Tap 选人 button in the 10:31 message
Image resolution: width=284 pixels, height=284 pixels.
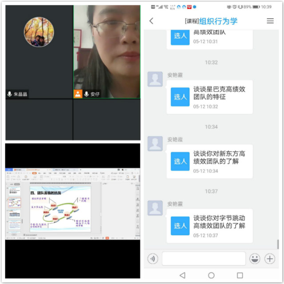pyautogui.click(x=180, y=37)
